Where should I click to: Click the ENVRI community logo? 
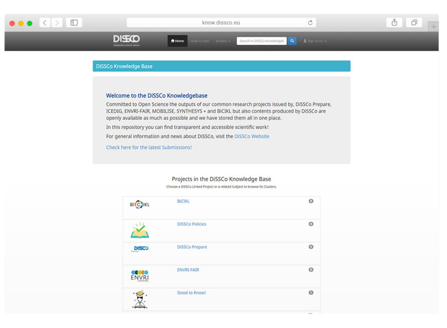click(140, 276)
